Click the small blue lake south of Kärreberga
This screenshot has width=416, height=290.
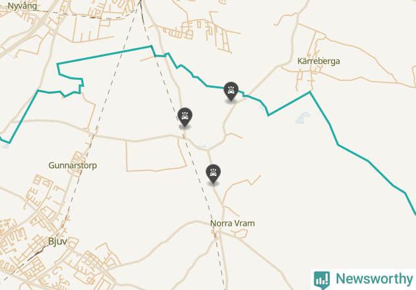point(303,118)
